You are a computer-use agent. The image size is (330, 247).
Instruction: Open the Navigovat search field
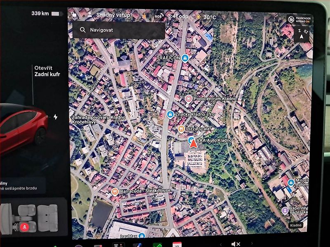119,30
